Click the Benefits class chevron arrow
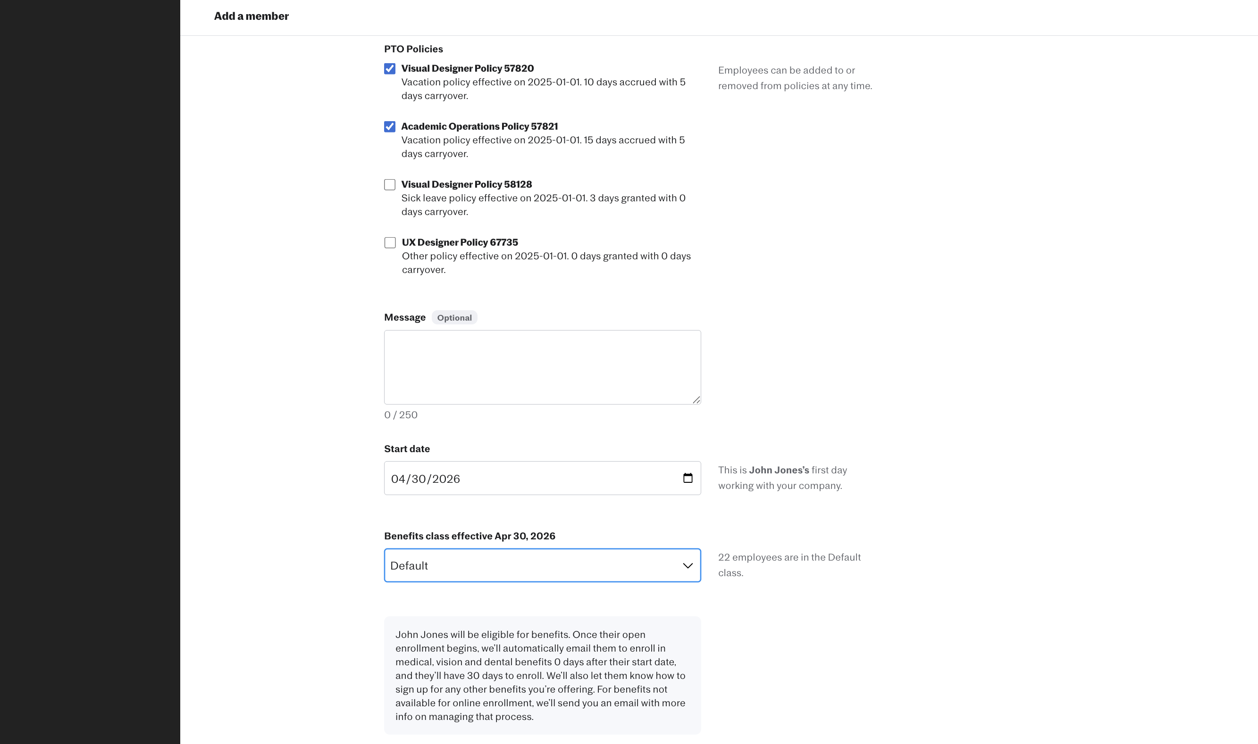The width and height of the screenshot is (1258, 744). click(x=688, y=565)
